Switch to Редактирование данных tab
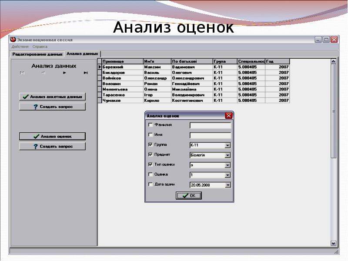348x261 pixels. pyautogui.click(x=37, y=54)
